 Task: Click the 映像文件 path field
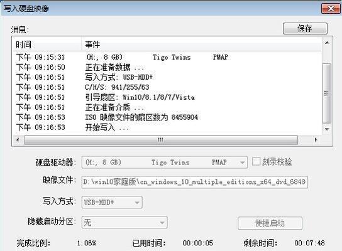click(195, 182)
